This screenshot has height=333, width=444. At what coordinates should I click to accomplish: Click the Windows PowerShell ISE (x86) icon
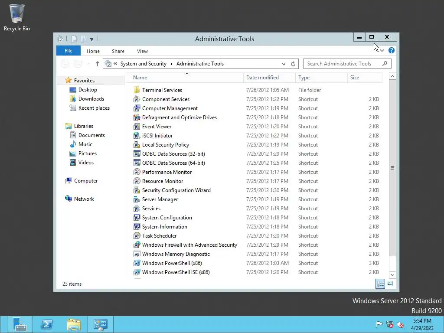pyautogui.click(x=137, y=272)
